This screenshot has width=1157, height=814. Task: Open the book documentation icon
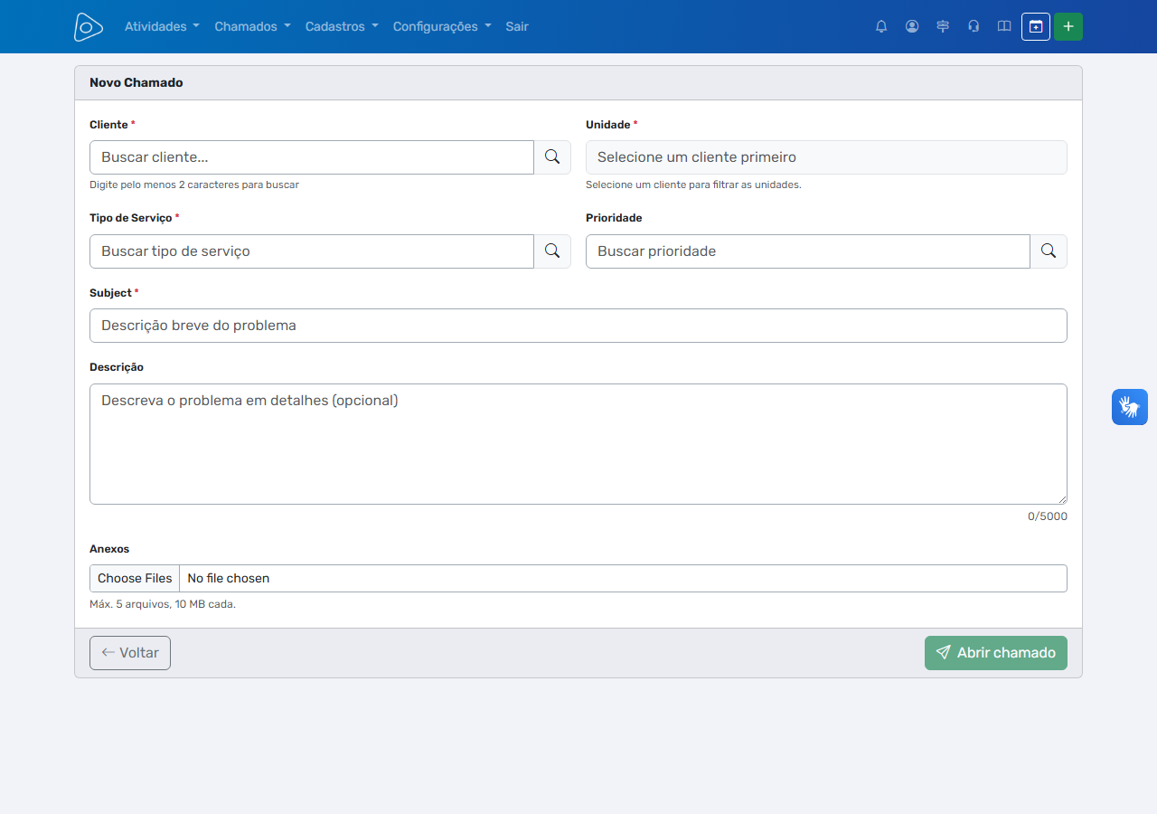[x=1004, y=26]
